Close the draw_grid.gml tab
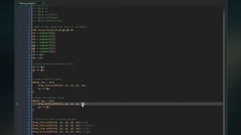 [x=43, y=3]
